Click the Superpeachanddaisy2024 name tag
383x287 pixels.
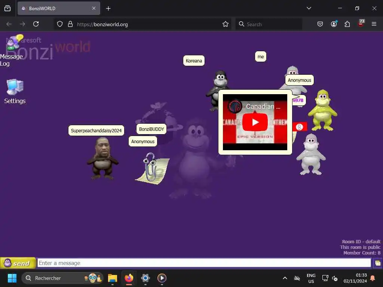click(96, 130)
